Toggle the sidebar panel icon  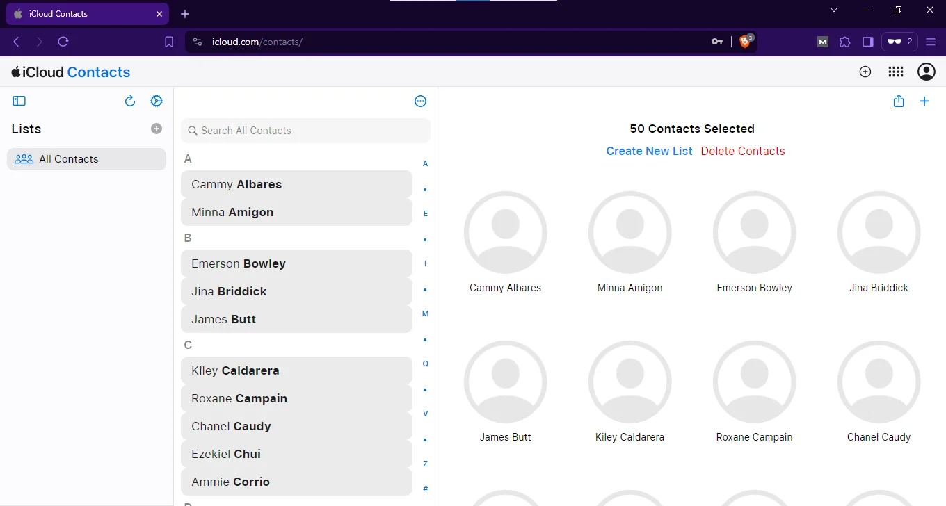[x=19, y=101]
